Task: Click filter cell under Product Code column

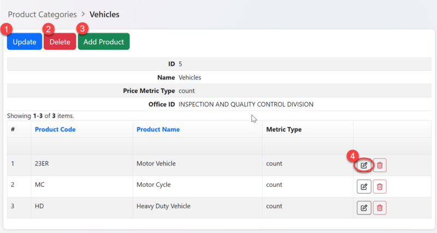Action: (x=81, y=146)
